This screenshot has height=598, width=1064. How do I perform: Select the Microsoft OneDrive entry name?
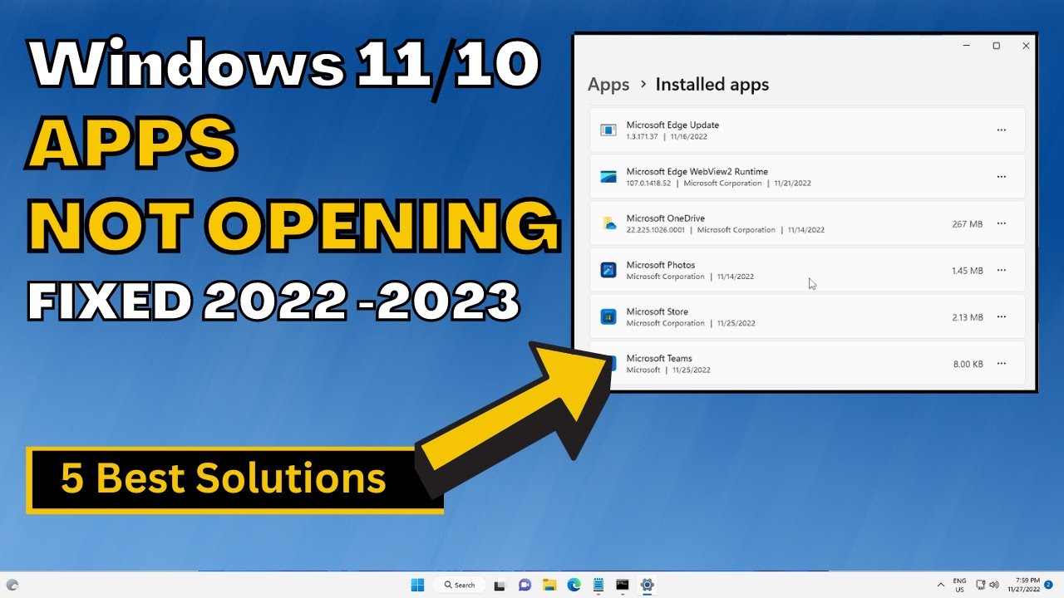pos(665,218)
